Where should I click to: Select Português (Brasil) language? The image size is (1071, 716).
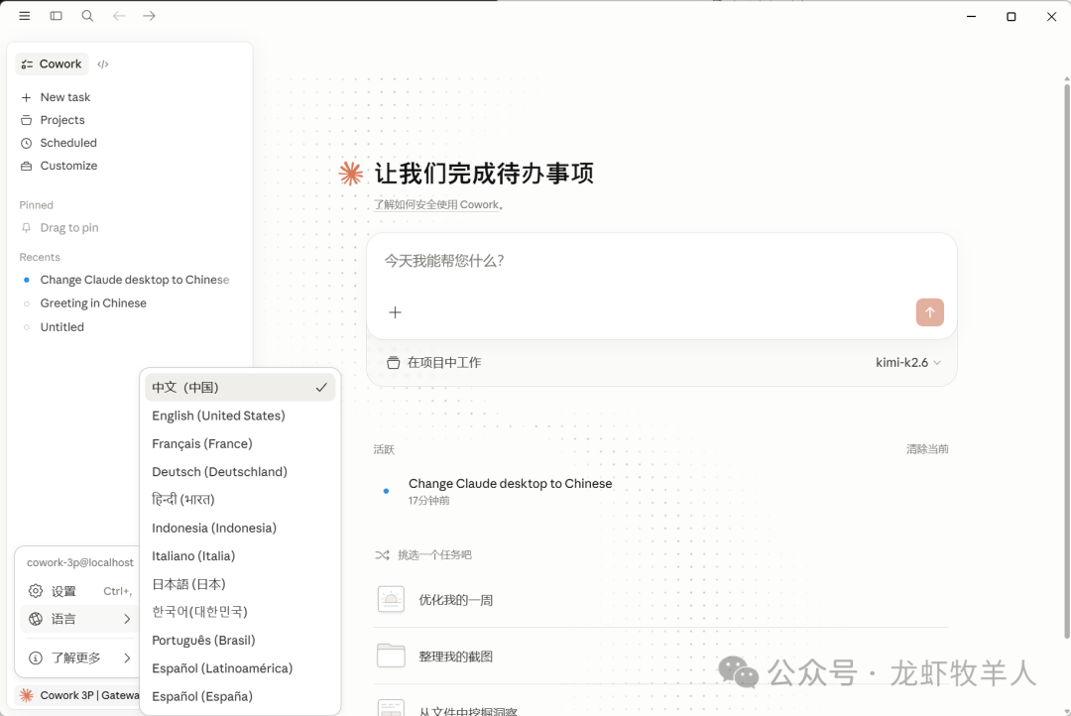pos(240,641)
